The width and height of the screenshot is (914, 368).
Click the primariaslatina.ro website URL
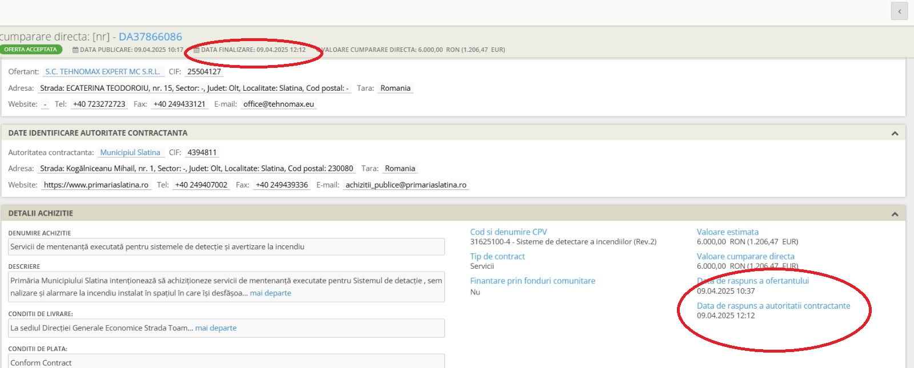click(x=96, y=185)
